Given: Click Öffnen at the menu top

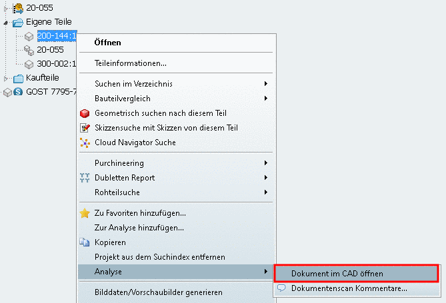Looking at the screenshot, I should [x=108, y=43].
